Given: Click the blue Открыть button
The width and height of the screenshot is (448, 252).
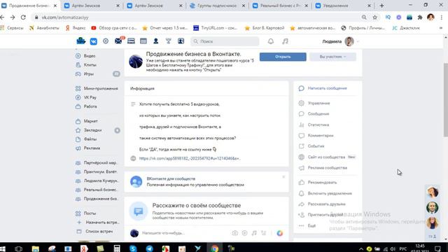Looking at the screenshot, I should point(283,57).
